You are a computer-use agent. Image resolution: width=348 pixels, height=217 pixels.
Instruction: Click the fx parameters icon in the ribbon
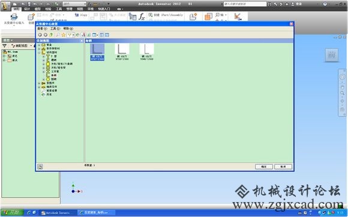(142, 17)
